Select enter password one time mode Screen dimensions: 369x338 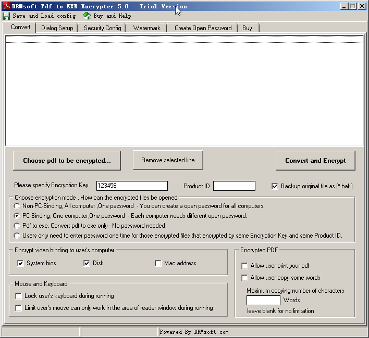coord(17,236)
